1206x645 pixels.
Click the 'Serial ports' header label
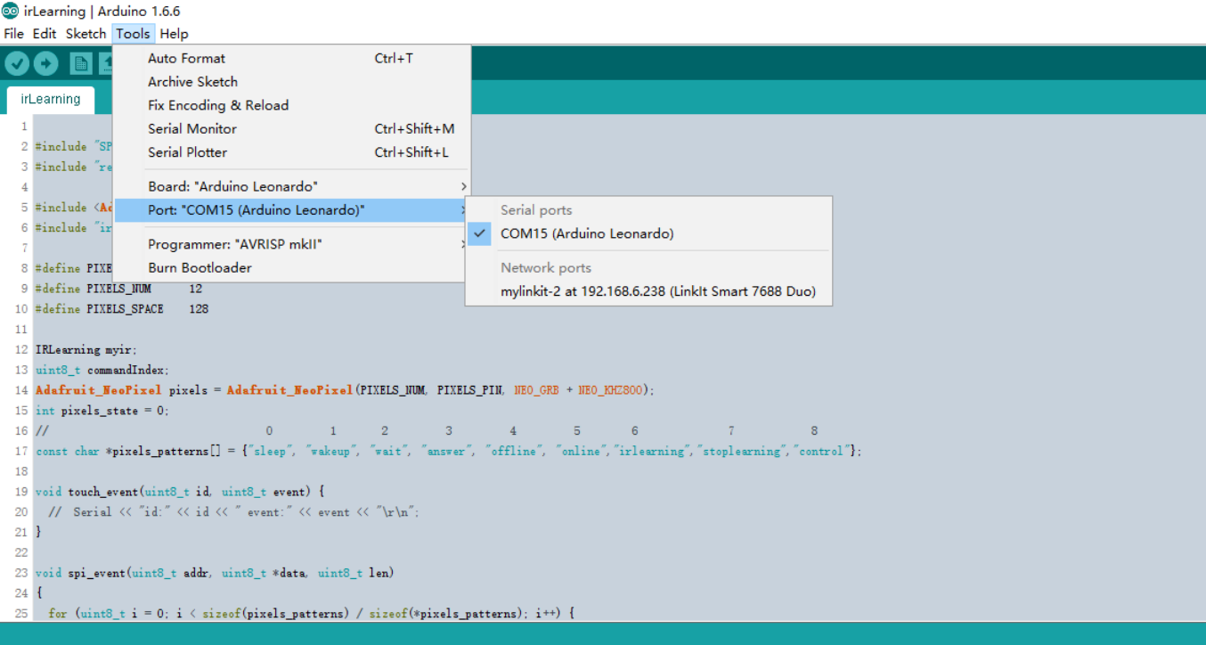tap(536, 210)
